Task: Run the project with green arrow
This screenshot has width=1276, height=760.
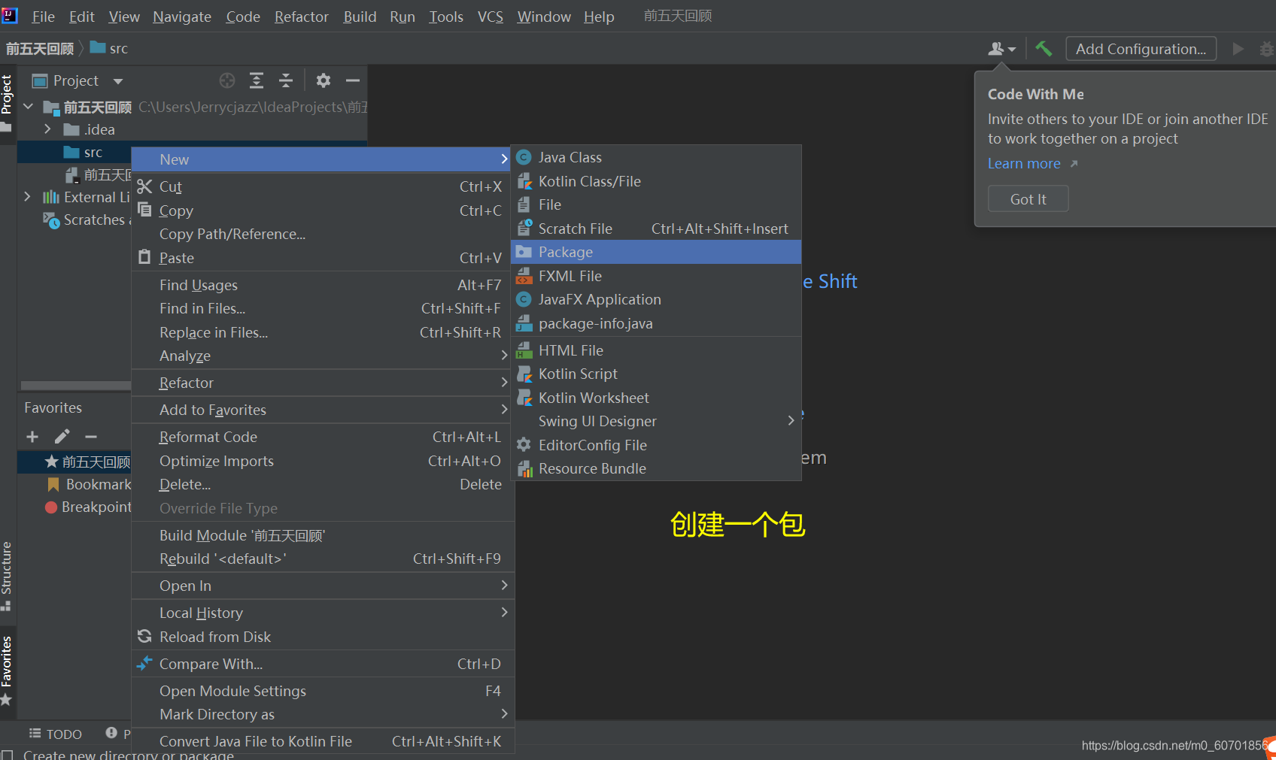Action: 1238,48
